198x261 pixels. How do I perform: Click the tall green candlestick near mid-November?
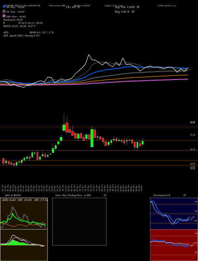(92, 138)
